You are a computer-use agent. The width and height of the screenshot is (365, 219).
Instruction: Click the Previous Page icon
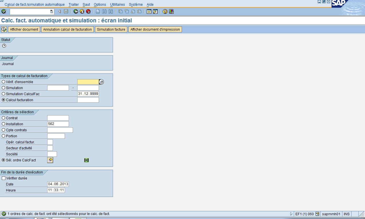127,11
